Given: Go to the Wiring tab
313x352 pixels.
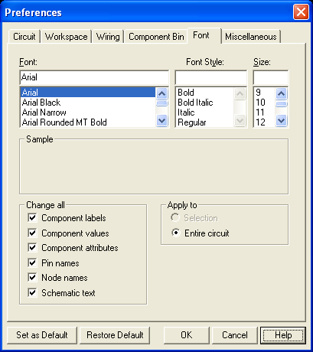Looking at the screenshot, I should coord(108,37).
